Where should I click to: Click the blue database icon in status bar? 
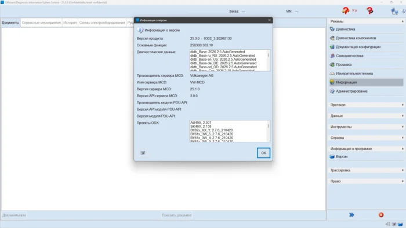(x=400, y=224)
